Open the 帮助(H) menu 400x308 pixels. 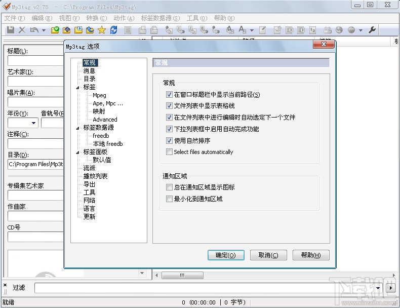[224, 18]
